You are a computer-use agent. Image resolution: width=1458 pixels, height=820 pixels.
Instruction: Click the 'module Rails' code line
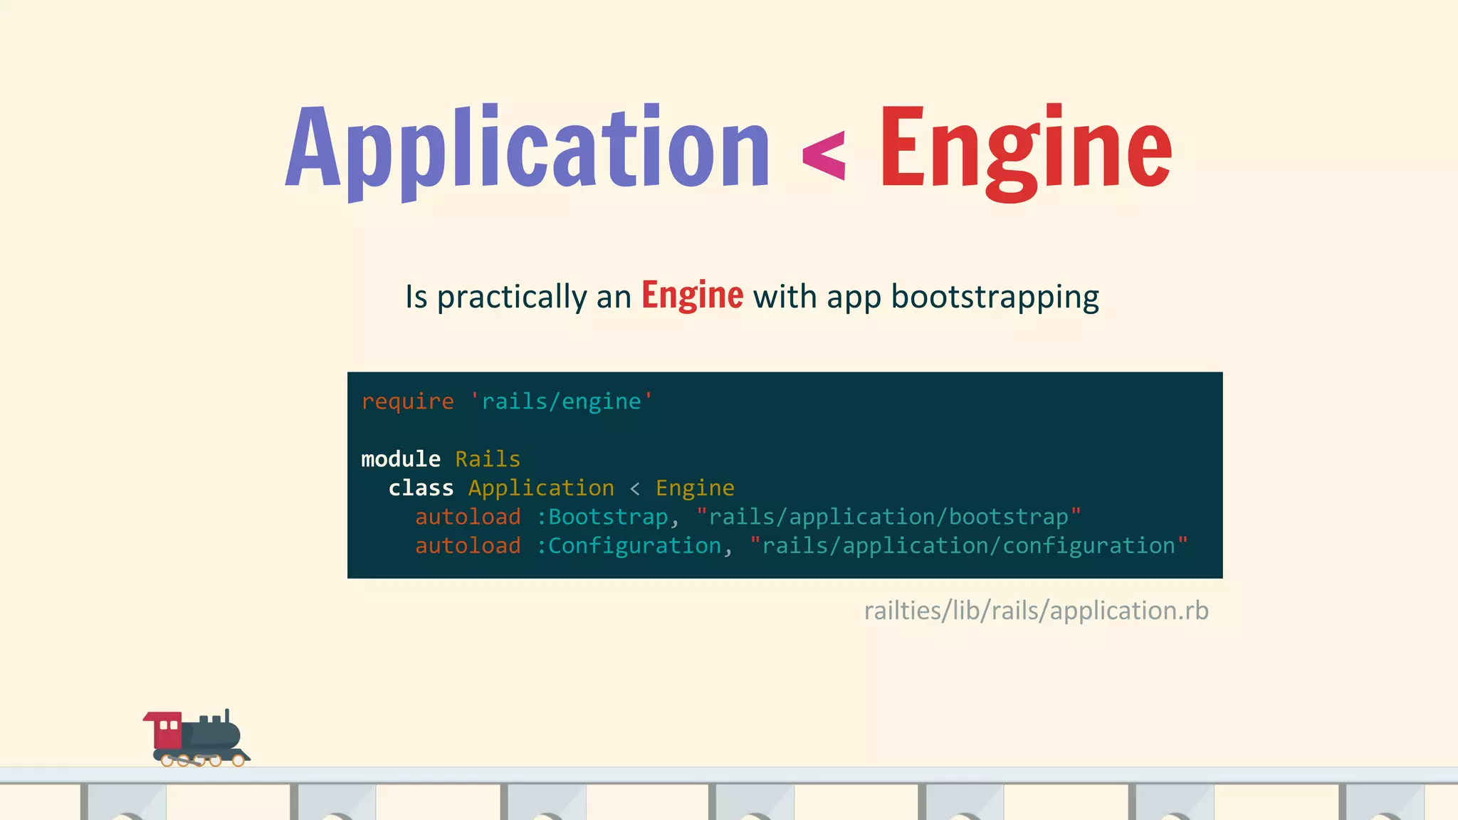pyautogui.click(x=441, y=459)
